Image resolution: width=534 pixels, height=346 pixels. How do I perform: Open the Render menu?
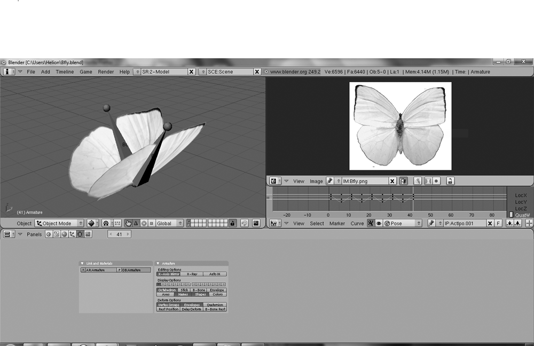106,72
